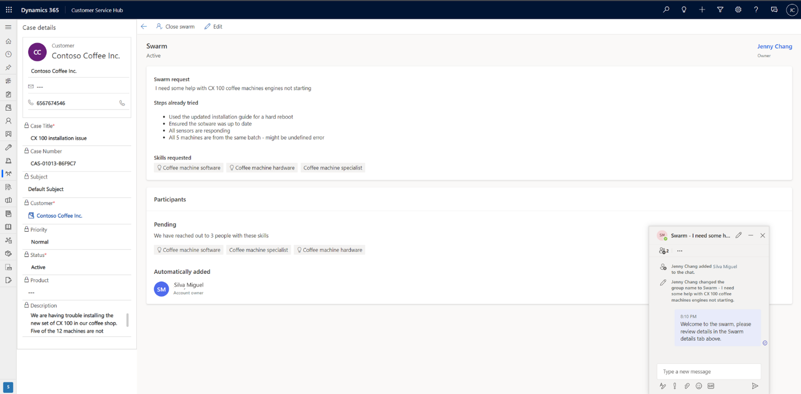Click Coffee machine software under Skills requested
Viewport: 801px width, 394px height.
coord(189,168)
